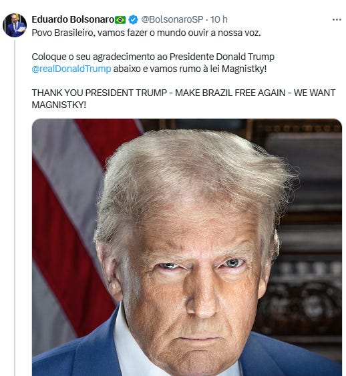Click "WE WANT" at end of line
The height and width of the screenshot is (376, 346).
[315, 93]
